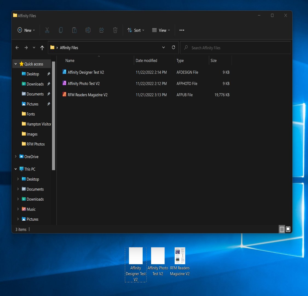Click the back navigation arrow

pyautogui.click(x=17, y=47)
